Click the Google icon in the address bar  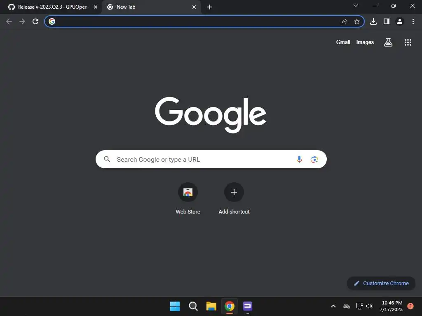tap(52, 21)
